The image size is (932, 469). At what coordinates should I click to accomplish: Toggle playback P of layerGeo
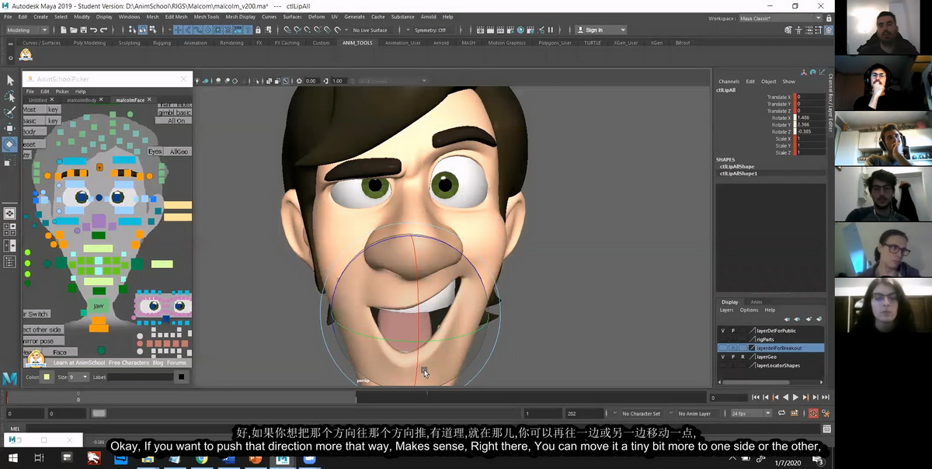(x=732, y=356)
